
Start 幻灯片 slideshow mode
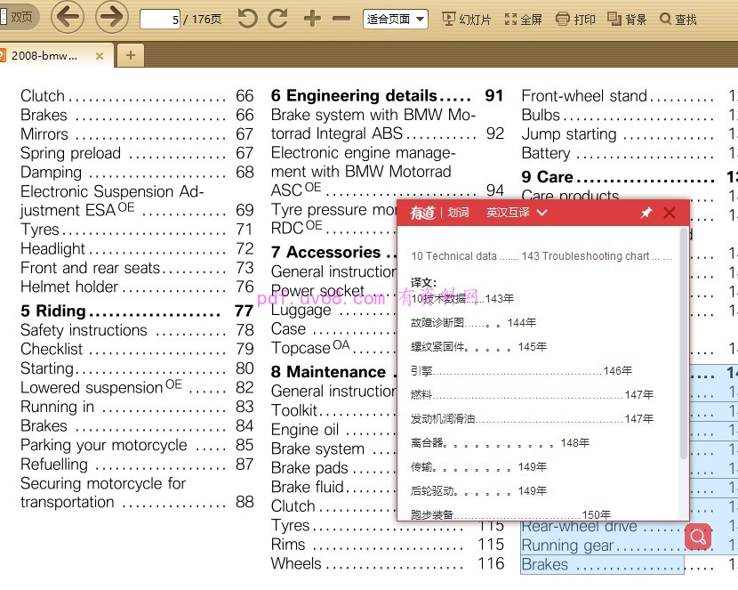(x=467, y=19)
